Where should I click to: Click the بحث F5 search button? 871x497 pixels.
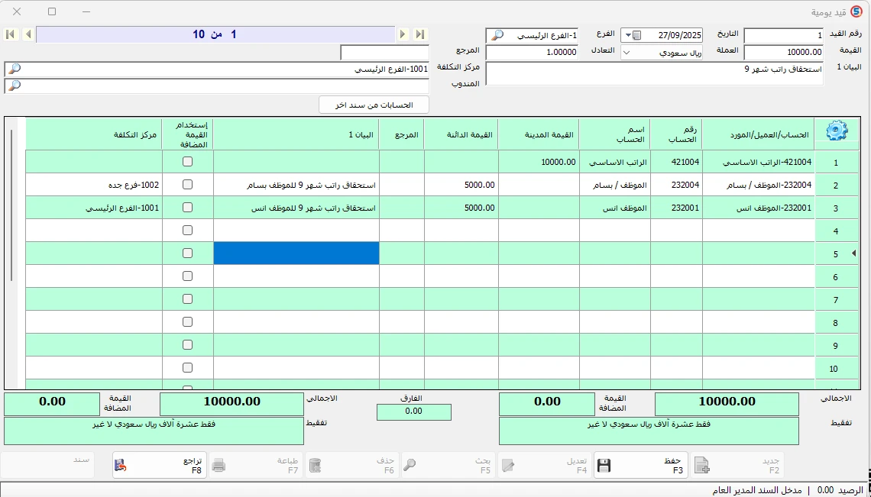(x=448, y=465)
